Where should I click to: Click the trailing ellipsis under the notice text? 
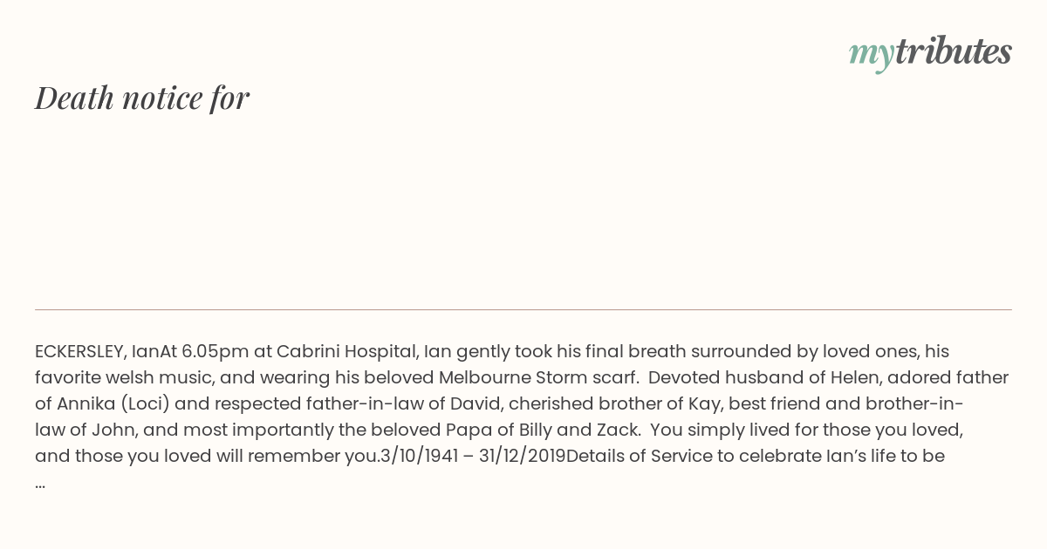point(40,484)
